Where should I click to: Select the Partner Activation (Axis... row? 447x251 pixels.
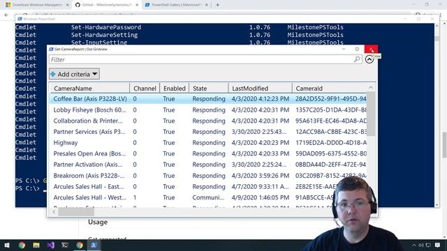pyautogui.click(x=209, y=165)
